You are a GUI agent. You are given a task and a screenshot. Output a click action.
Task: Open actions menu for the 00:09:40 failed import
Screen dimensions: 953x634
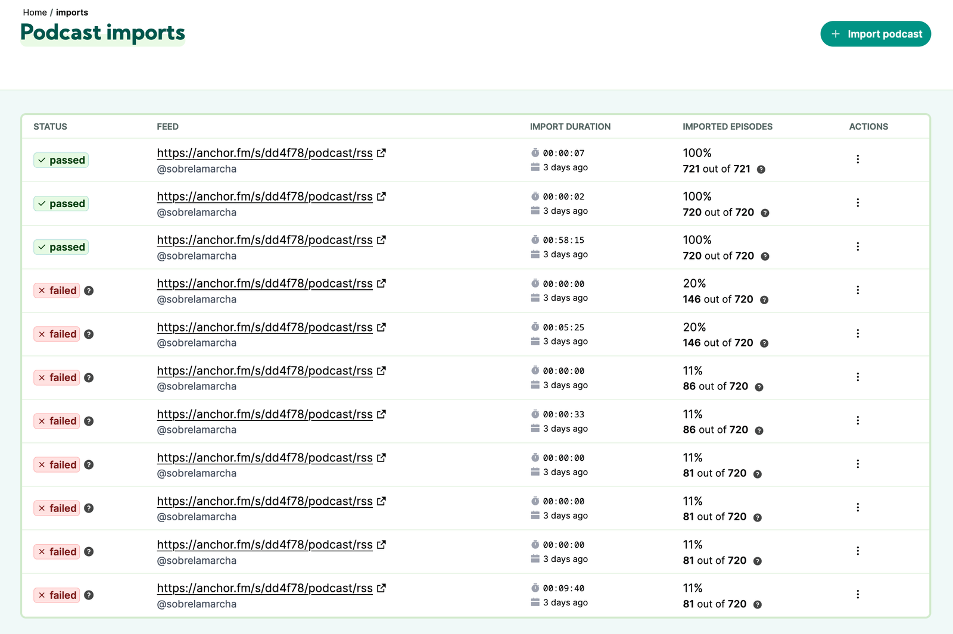(x=858, y=594)
